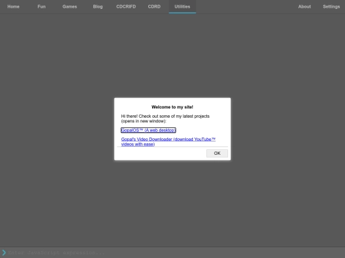The image size is (345, 258).
Task: Open the About page
Action: (x=305, y=6)
